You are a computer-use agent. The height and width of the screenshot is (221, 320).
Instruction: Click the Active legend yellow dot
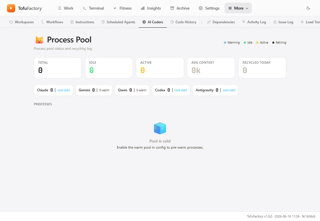point(257,43)
